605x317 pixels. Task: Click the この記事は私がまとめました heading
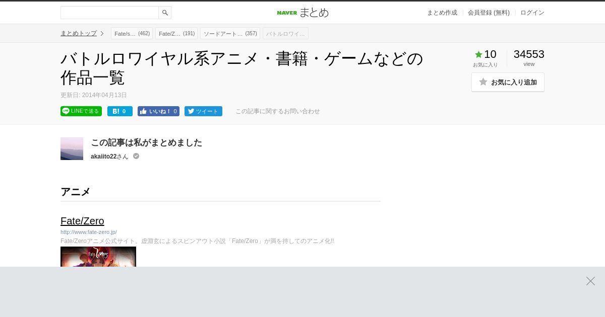coord(146,142)
